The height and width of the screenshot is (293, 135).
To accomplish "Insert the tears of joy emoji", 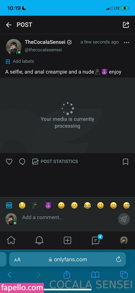I will pyautogui.click(x=87, y=206).
